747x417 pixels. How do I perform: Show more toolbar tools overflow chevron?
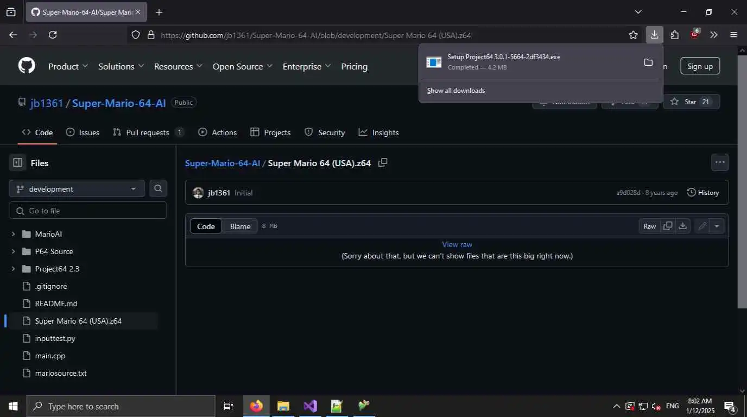714,35
